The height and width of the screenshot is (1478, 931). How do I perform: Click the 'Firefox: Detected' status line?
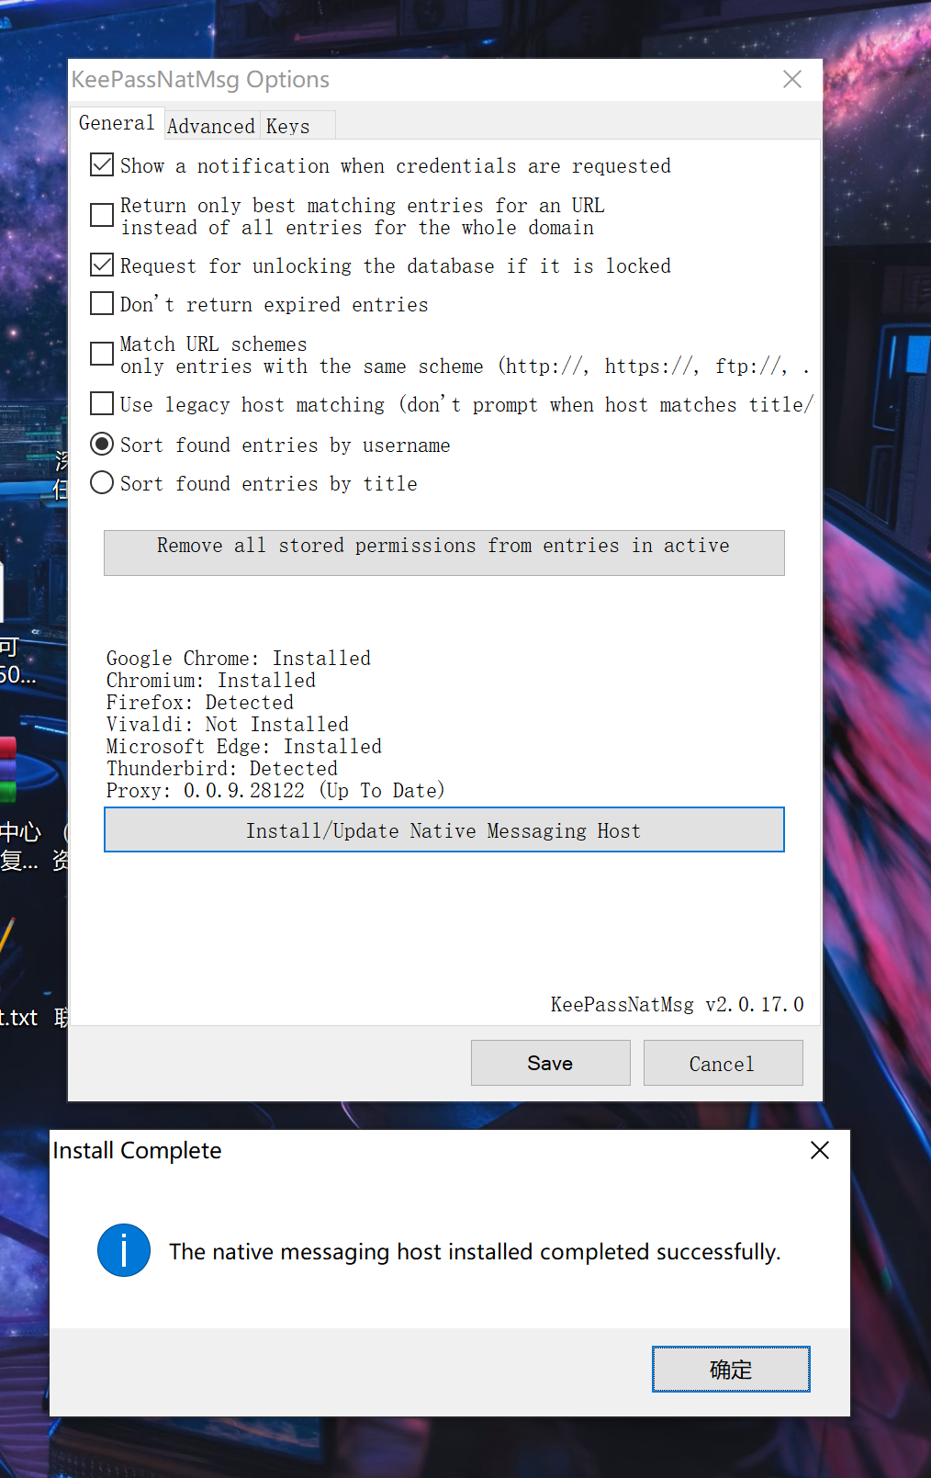[200, 702]
